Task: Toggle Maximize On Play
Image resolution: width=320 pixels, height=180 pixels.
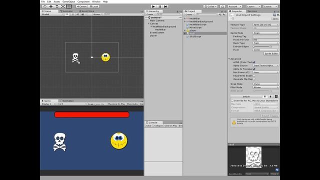Action: pos(116,104)
